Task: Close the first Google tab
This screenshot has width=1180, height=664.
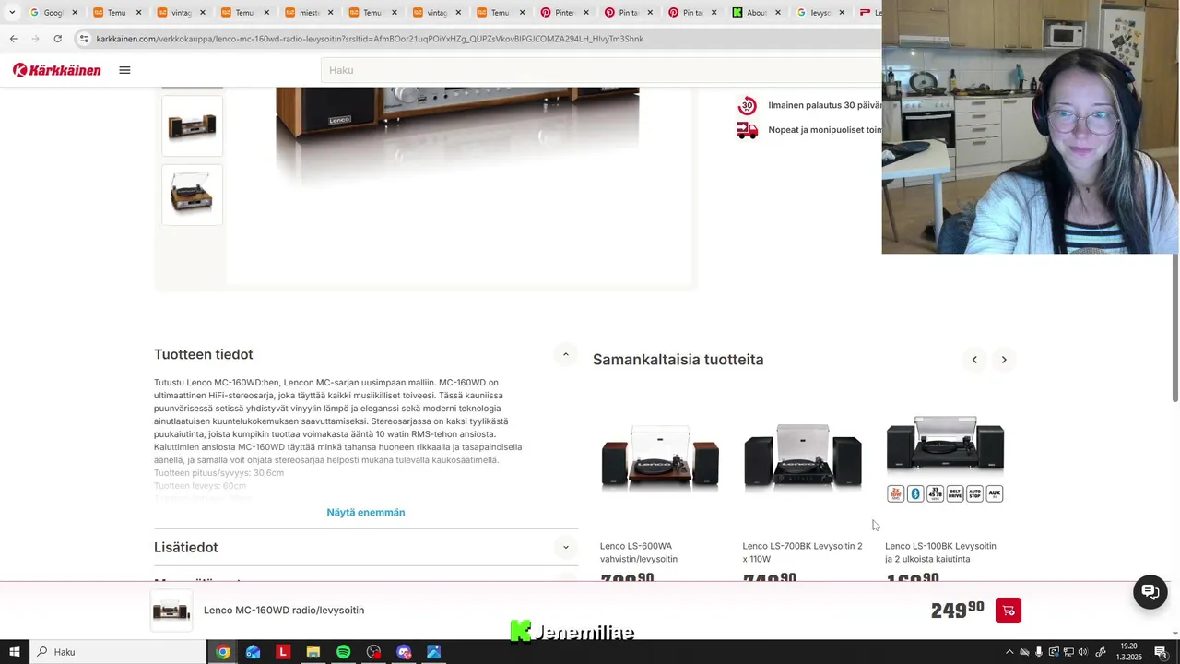Action: (75, 13)
